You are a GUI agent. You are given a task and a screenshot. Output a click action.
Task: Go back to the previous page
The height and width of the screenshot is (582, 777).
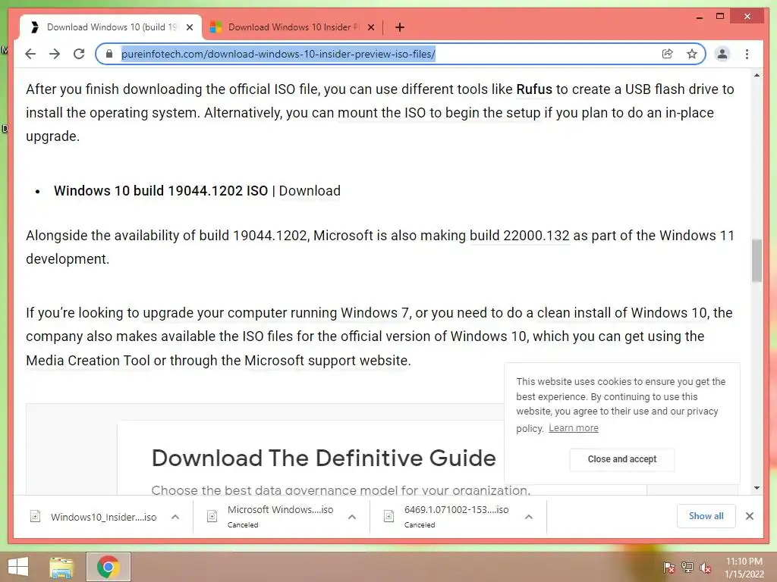[x=30, y=54]
